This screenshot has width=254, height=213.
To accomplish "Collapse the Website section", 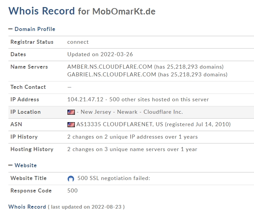I will (23, 165).
